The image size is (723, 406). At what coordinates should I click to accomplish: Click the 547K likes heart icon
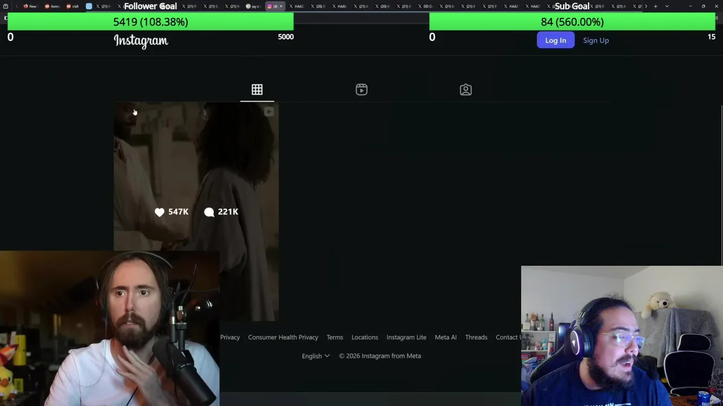point(159,212)
